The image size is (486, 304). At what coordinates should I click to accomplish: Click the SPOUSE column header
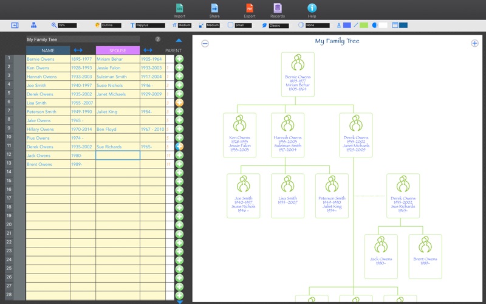118,50
